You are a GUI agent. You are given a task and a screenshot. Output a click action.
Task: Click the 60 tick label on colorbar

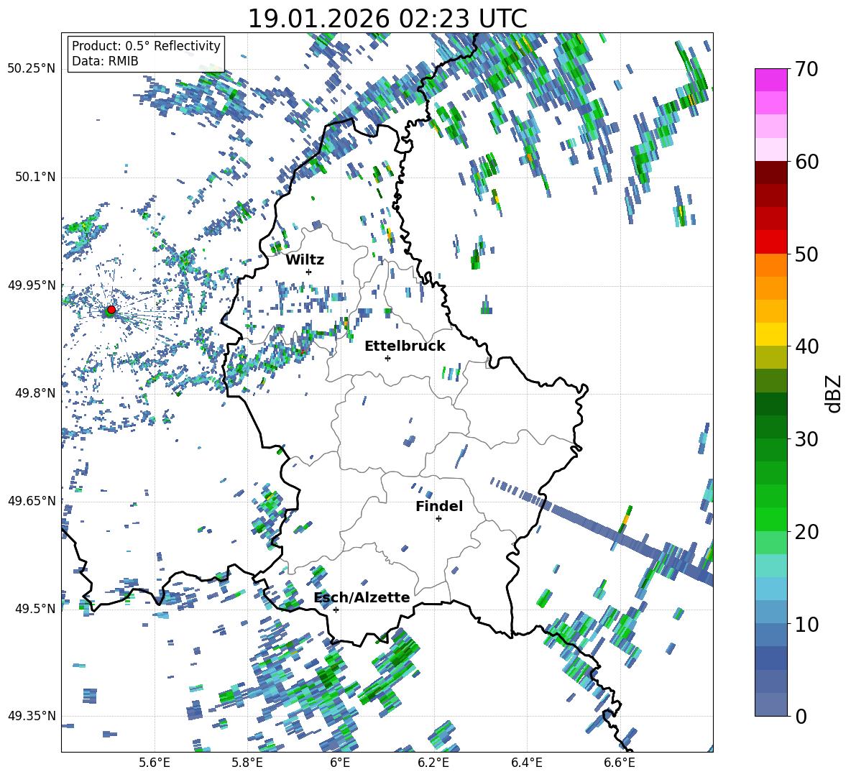point(806,162)
